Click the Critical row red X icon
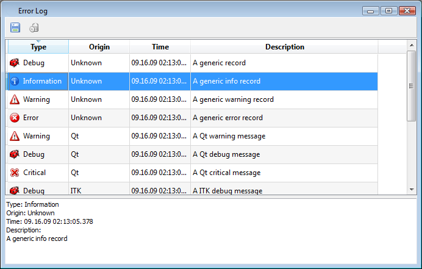422x269 pixels. (15, 173)
